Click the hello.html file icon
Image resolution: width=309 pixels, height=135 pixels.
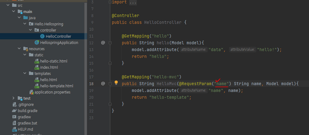[x=37, y=80]
